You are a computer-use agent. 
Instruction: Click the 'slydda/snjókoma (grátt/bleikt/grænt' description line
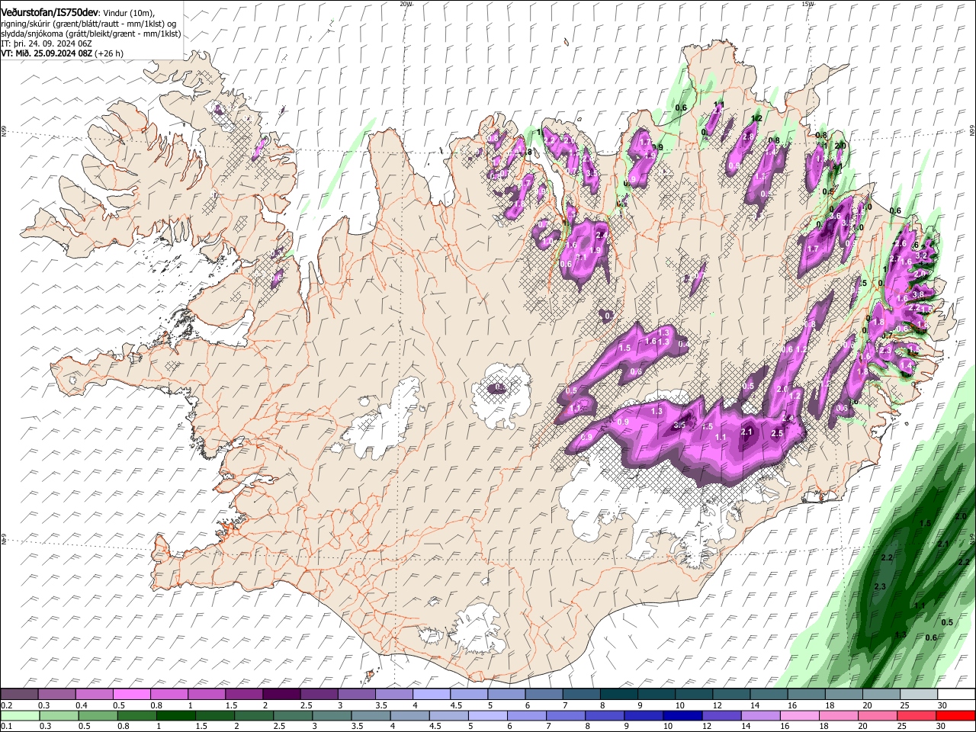[x=91, y=34]
